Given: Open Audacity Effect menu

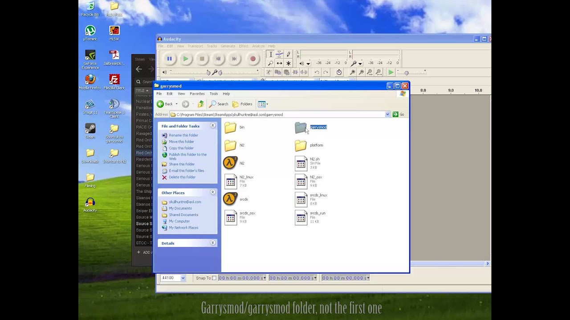Looking at the screenshot, I should tap(244, 46).
